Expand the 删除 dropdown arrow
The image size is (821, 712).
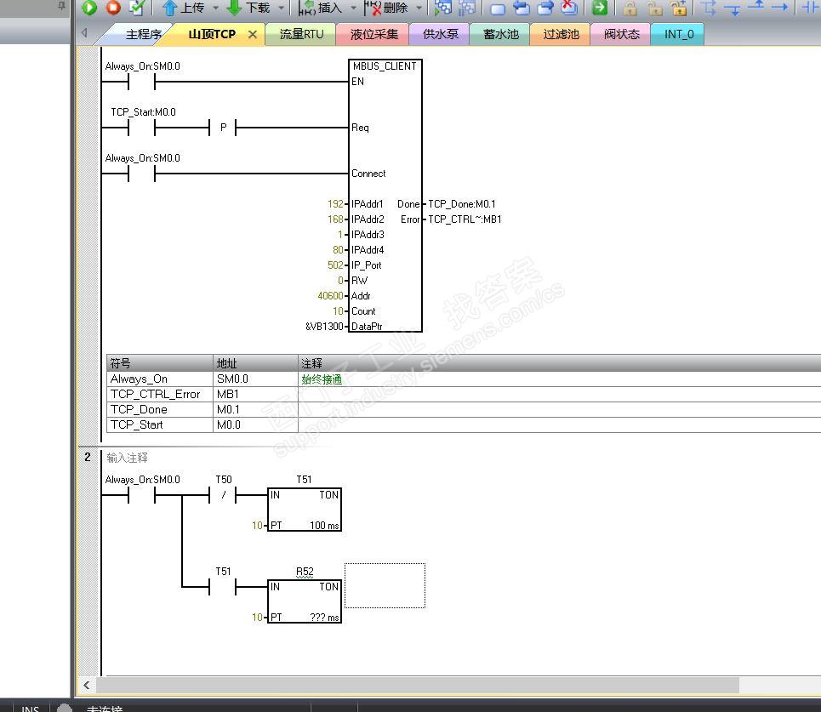coord(419,8)
